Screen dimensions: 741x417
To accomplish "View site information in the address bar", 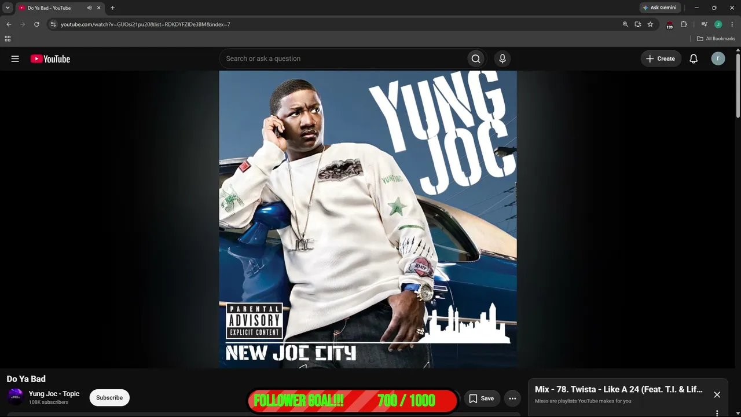I will click(x=53, y=24).
